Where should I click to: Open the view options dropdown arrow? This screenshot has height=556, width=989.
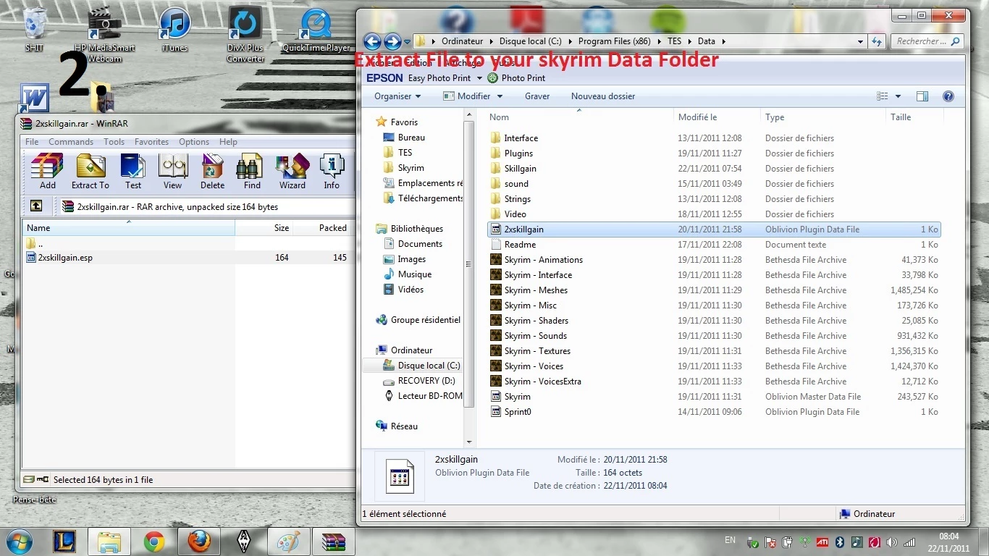898,96
